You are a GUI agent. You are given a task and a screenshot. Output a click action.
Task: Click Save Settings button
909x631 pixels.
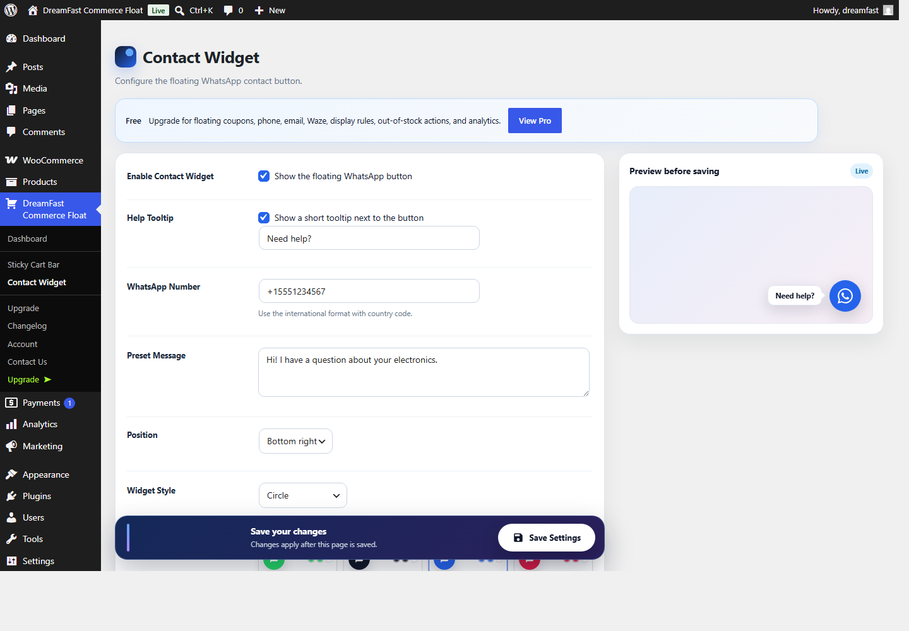pyautogui.click(x=547, y=538)
